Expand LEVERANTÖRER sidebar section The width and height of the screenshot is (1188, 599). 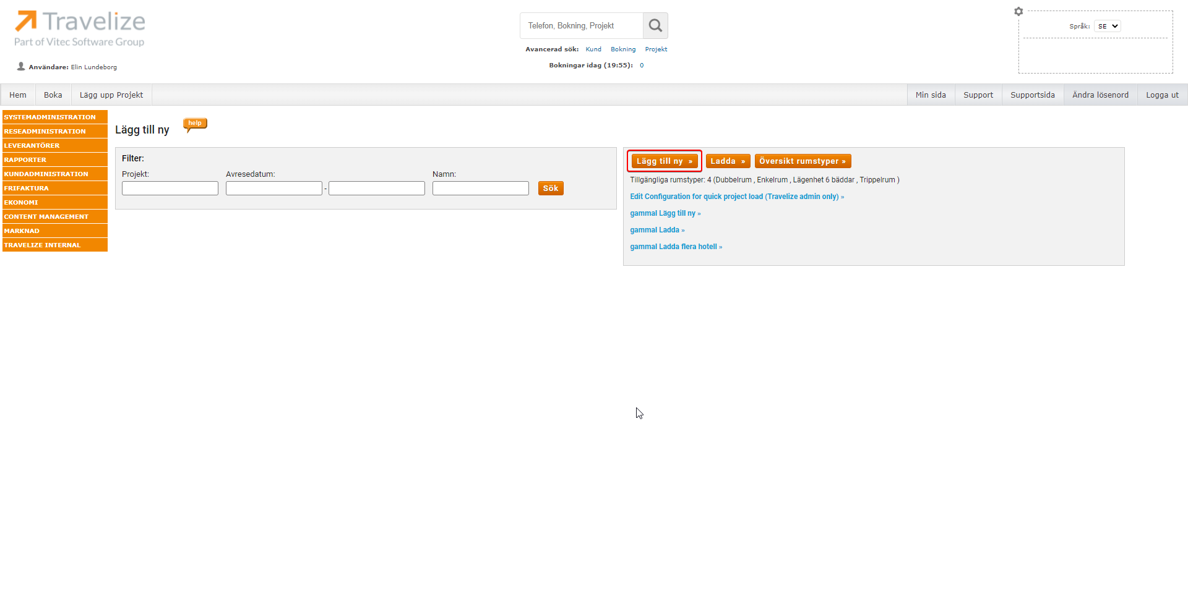55,145
